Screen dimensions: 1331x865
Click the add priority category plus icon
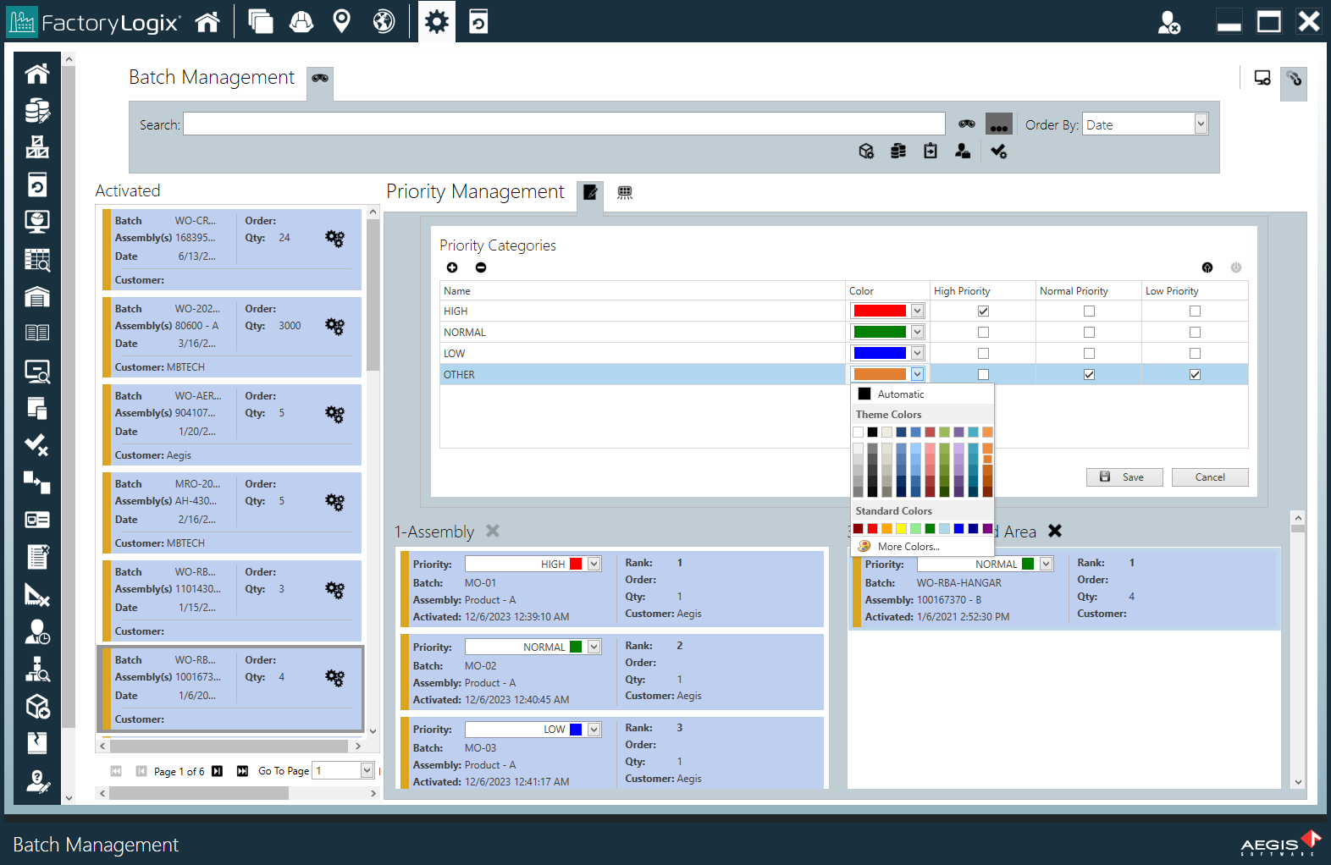452,267
